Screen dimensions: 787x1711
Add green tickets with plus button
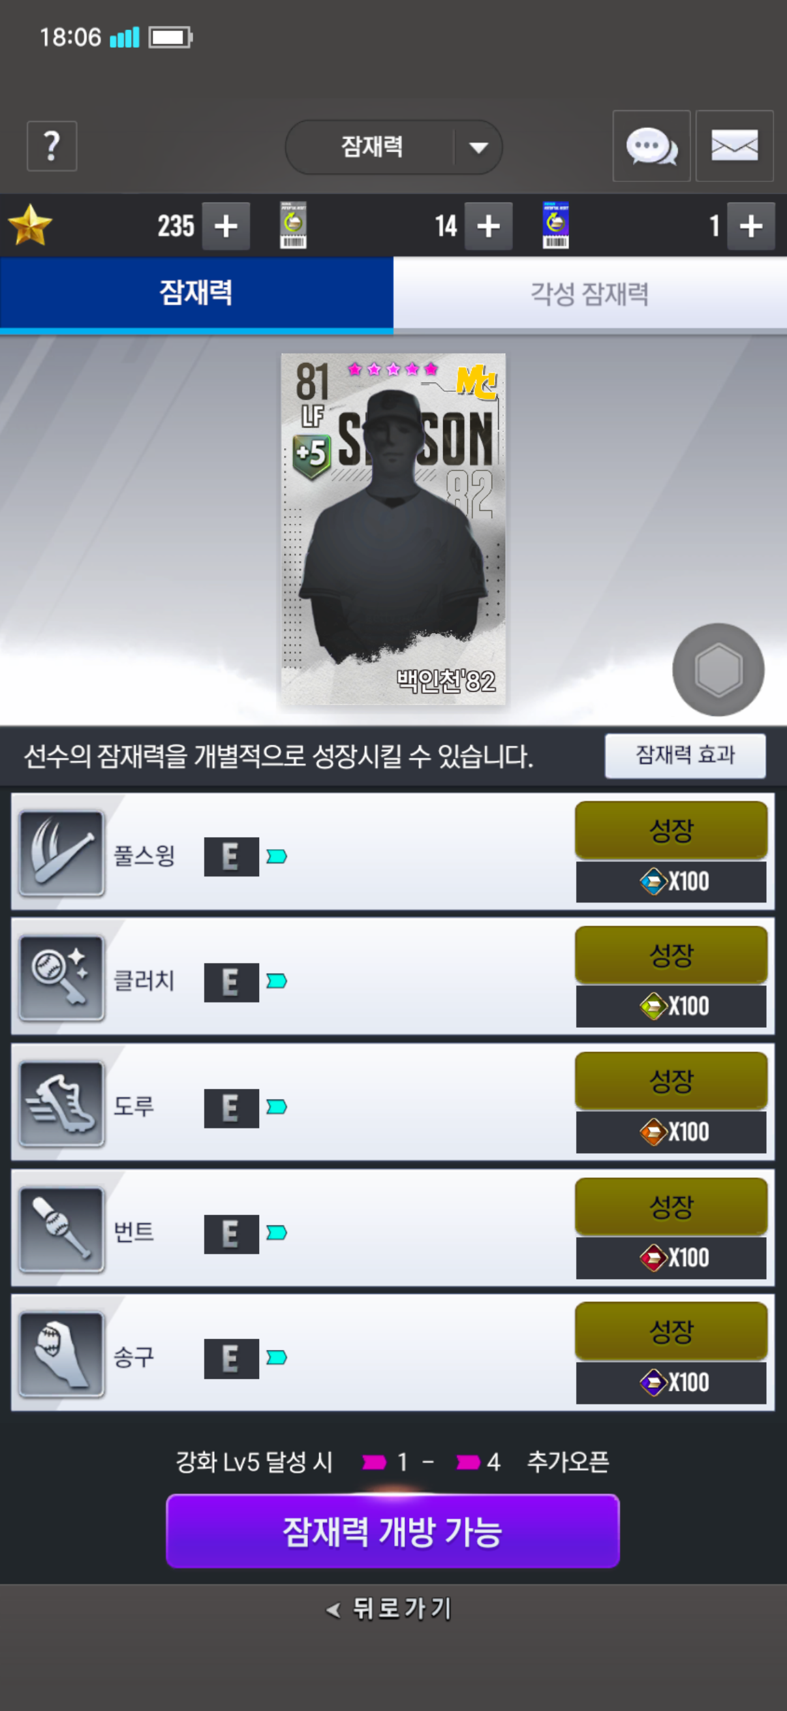pos(488,226)
